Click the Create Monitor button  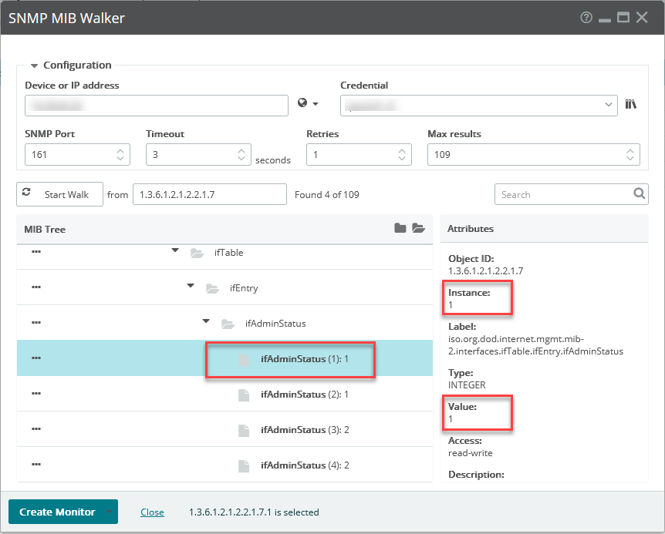pyautogui.click(x=56, y=512)
